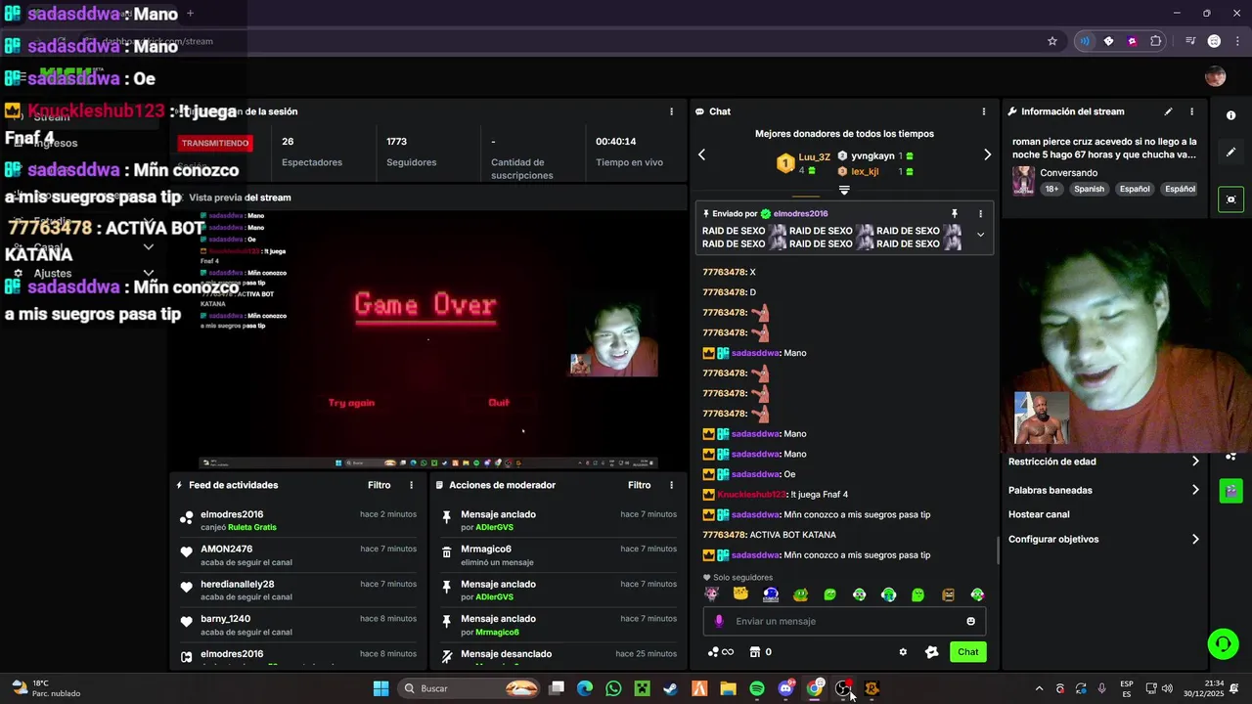Click the pencil icon in right sidebar
The height and width of the screenshot is (704, 1252).
tap(1230, 153)
